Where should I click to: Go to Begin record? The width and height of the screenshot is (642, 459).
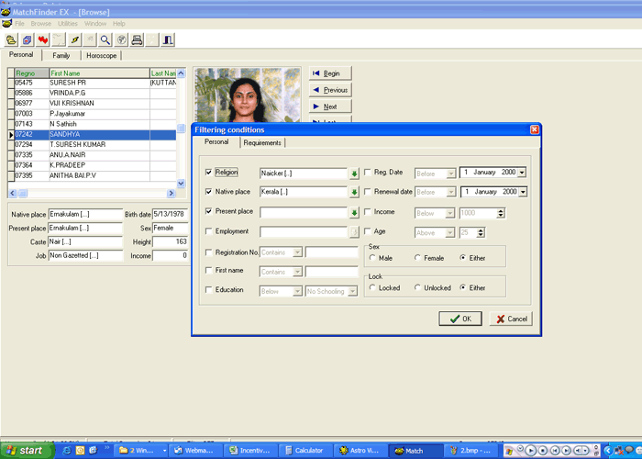(330, 73)
